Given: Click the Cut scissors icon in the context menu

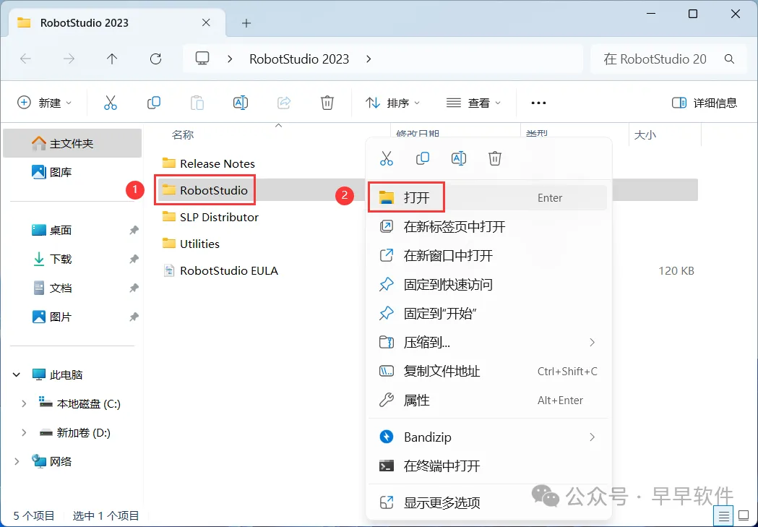Looking at the screenshot, I should (387, 158).
